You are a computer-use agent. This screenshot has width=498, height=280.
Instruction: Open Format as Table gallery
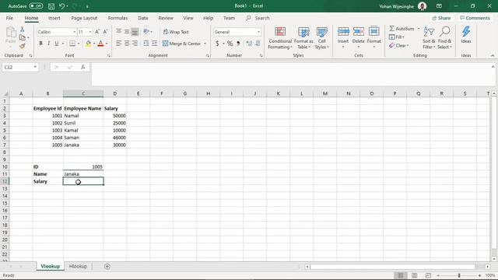pos(303,38)
